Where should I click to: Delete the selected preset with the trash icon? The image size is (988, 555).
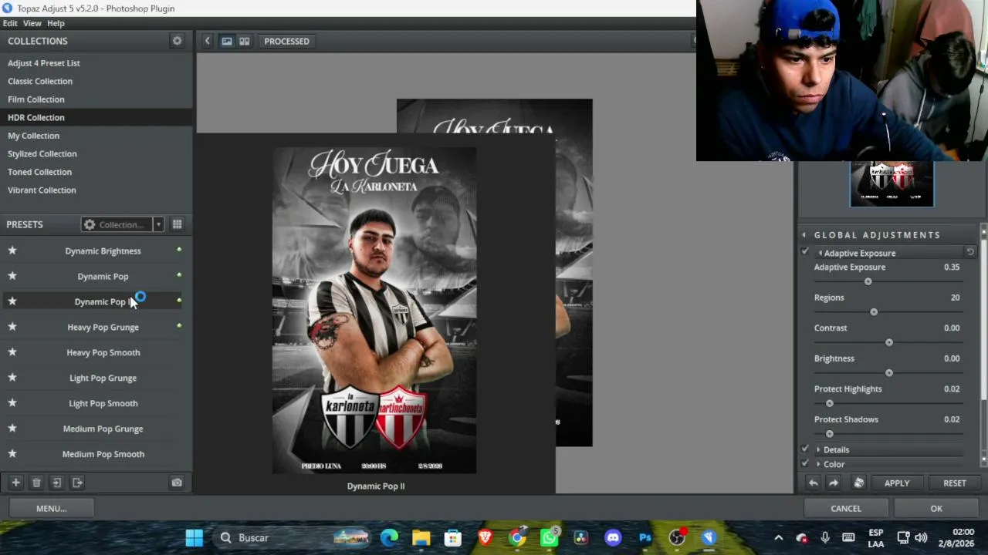coord(36,483)
